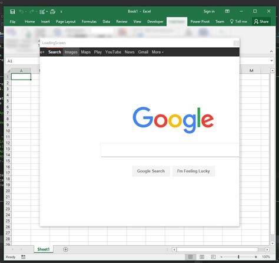Switch to the Insert ribbon tab
Viewport: 279px width, 263px height.
(45, 21)
